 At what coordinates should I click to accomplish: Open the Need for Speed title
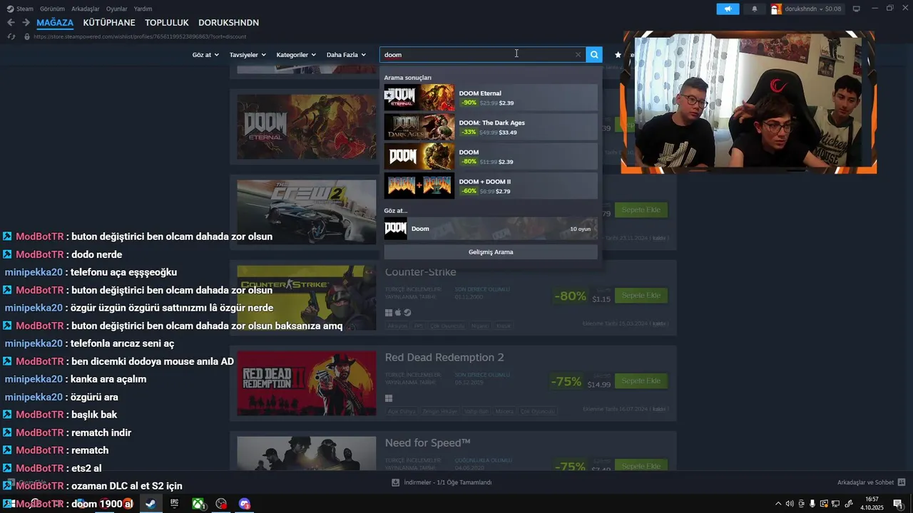428,443
